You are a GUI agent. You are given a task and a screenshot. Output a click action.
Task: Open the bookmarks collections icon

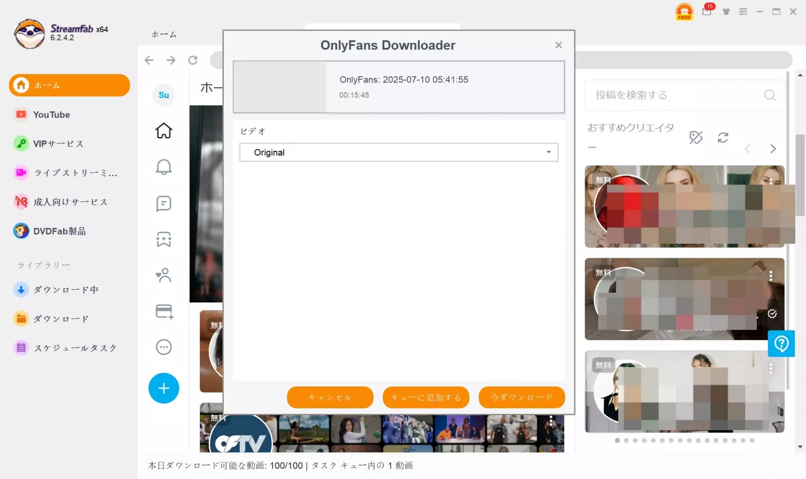coord(164,239)
